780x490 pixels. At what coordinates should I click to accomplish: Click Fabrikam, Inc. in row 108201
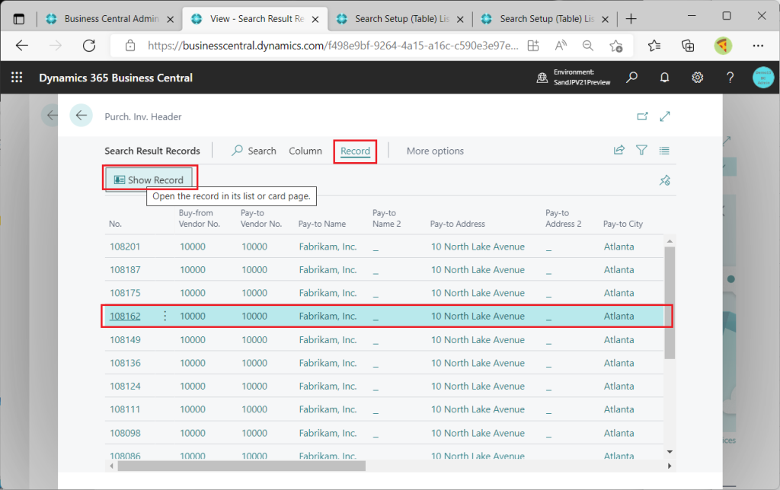coord(328,247)
